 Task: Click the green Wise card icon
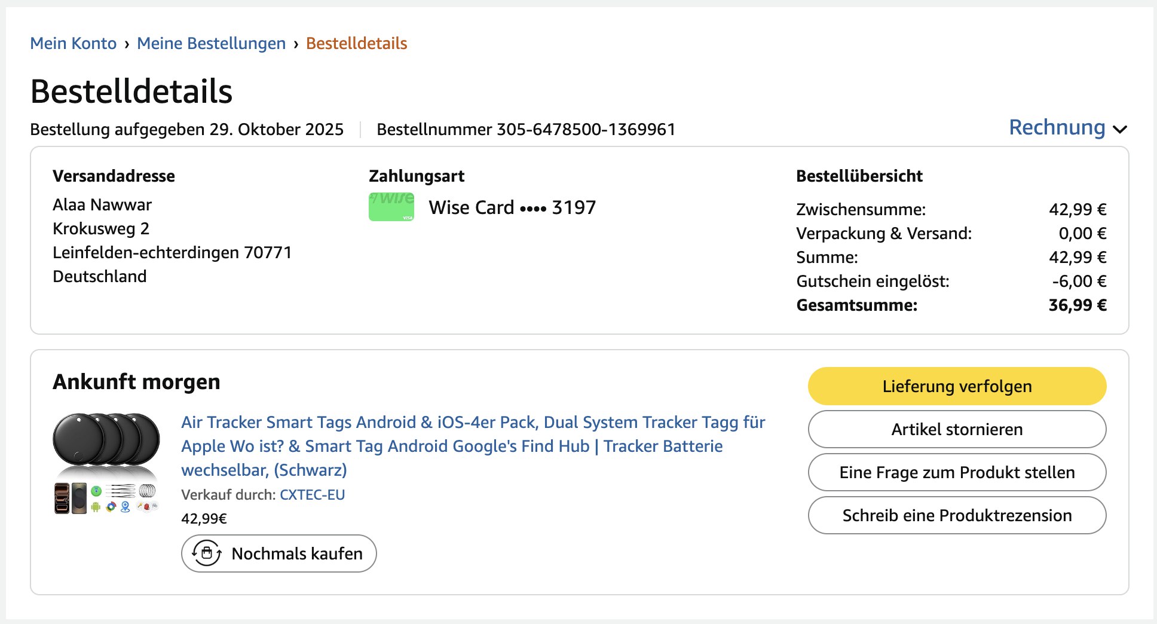coord(391,207)
